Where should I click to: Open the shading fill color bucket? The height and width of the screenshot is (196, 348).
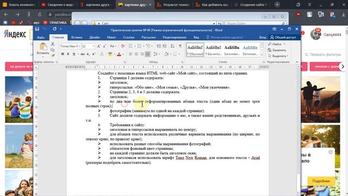(x=166, y=54)
